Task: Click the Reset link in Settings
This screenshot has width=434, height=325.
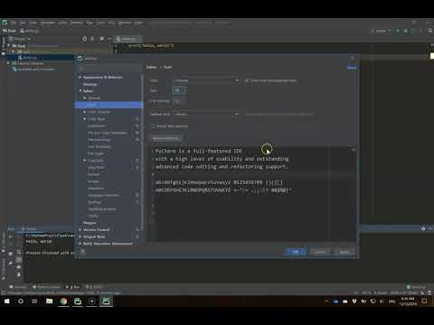Action: click(352, 68)
